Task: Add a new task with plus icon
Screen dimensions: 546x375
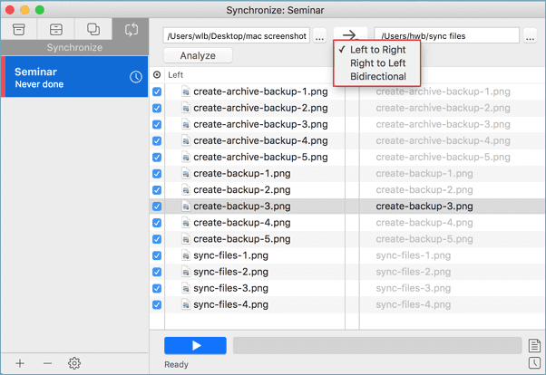Action: coord(20,363)
